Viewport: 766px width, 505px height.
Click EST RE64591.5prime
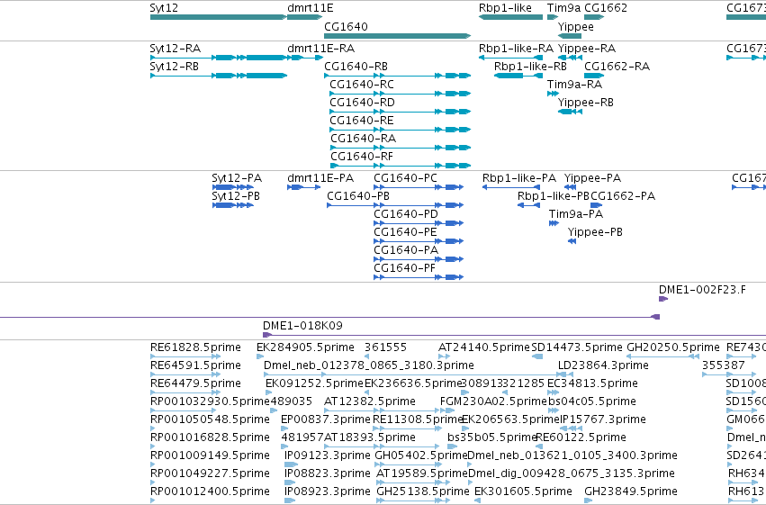[x=185, y=374]
